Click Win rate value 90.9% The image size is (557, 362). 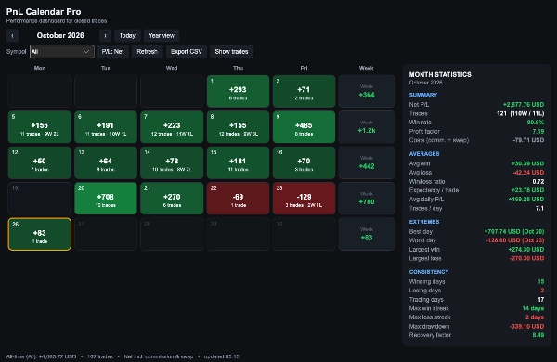point(536,123)
